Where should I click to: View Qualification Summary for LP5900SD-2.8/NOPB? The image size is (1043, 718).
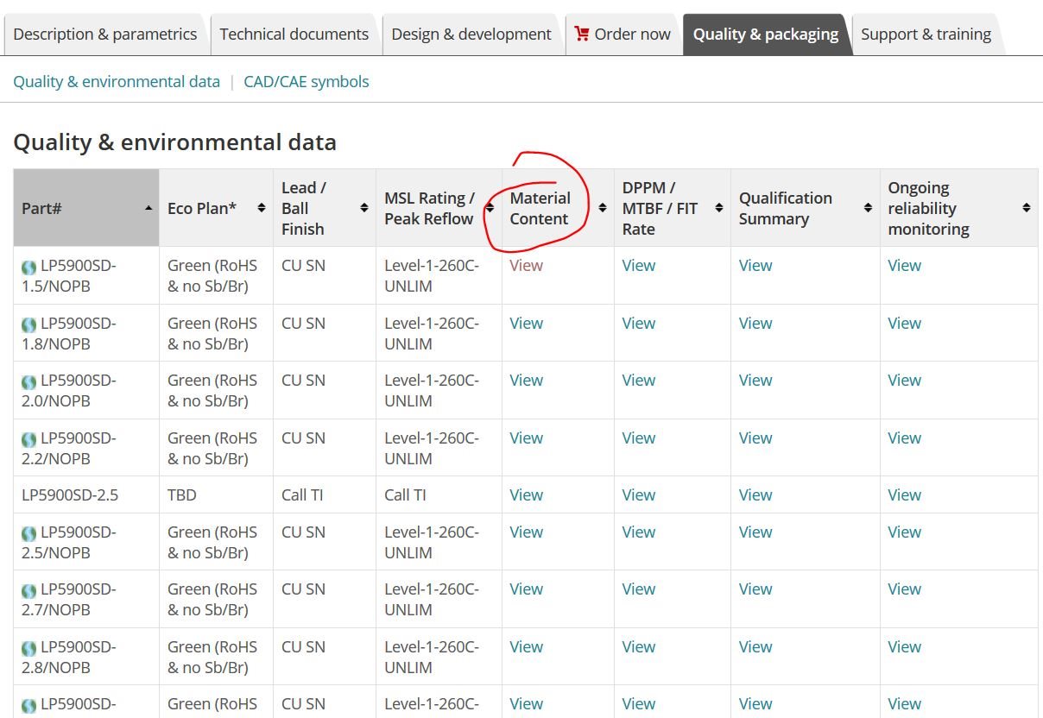pos(755,647)
